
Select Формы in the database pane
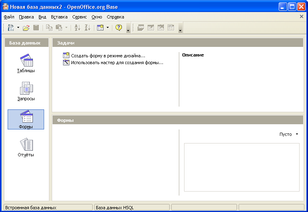point(26,119)
